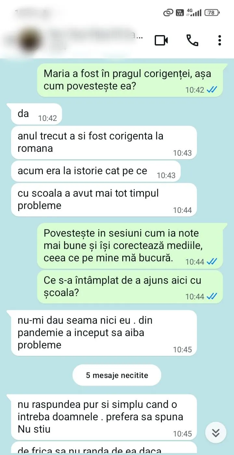This screenshot has width=234, height=455.
Task: Start a video call with the contact
Action: [x=161, y=40]
